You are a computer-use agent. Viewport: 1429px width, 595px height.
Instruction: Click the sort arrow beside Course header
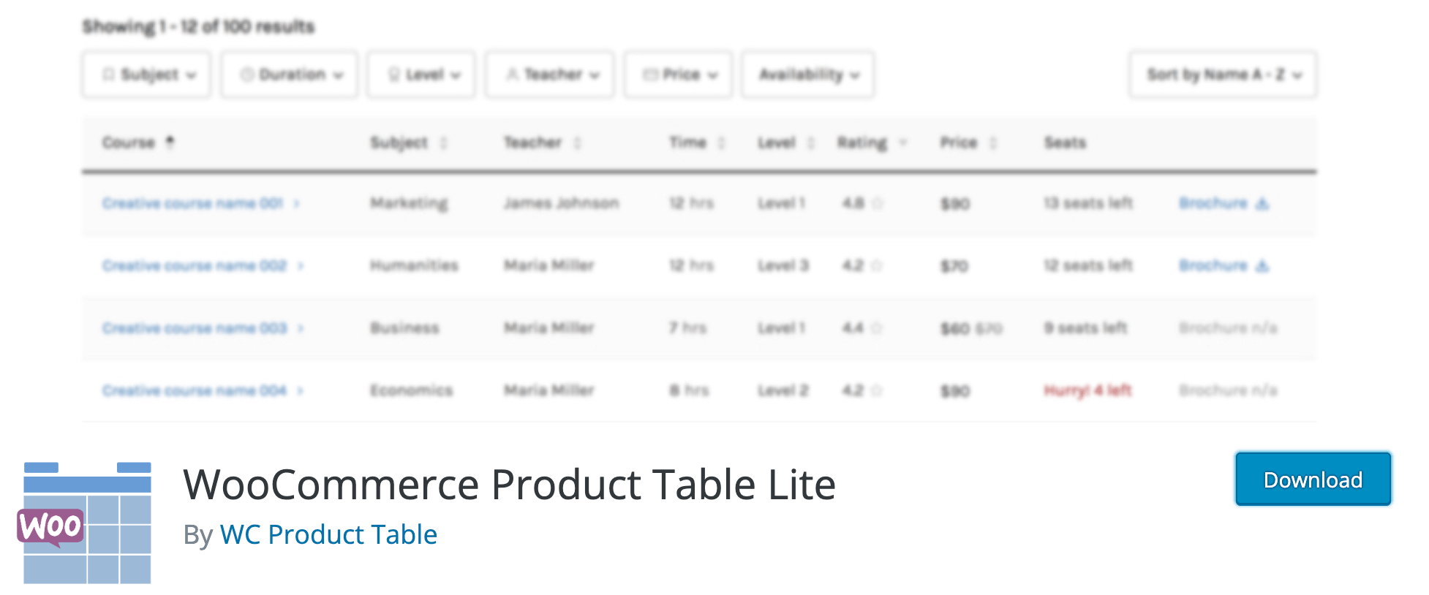pos(170,142)
